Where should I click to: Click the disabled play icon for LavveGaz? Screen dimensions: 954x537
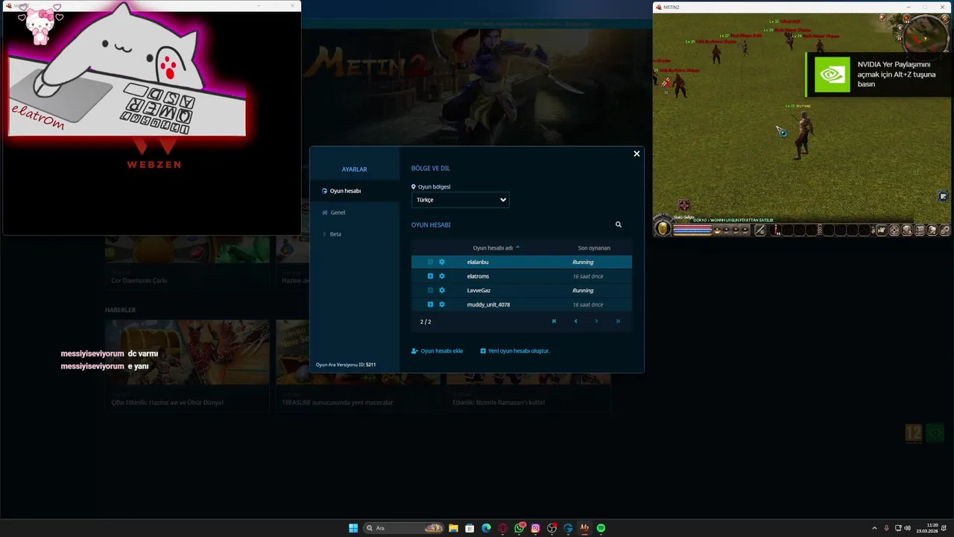[430, 290]
